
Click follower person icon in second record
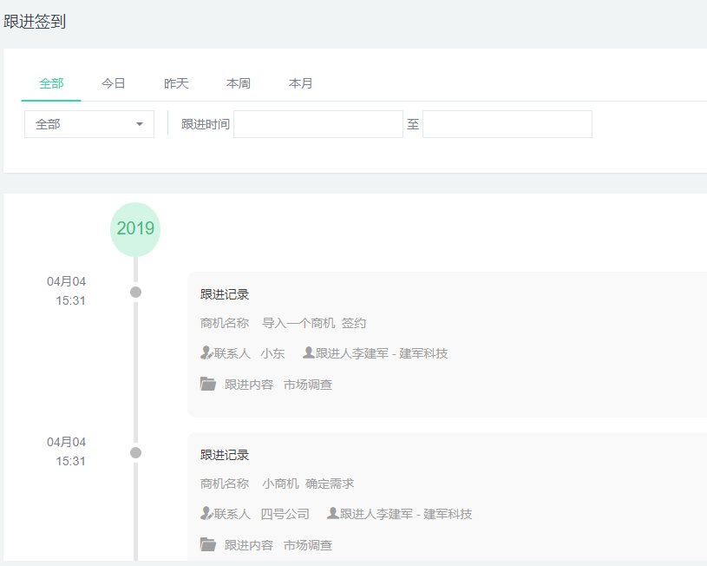pyautogui.click(x=332, y=514)
